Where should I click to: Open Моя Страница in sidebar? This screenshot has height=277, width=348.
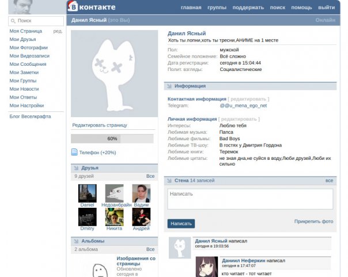[25, 31]
